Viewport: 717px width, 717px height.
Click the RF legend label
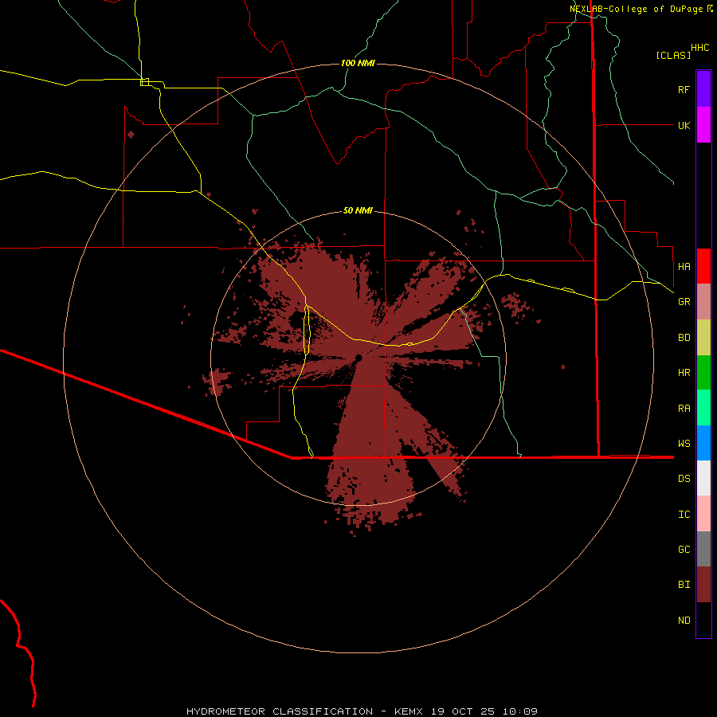[684, 89]
